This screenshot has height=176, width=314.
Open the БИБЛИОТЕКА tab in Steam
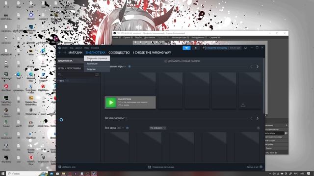tap(95, 53)
